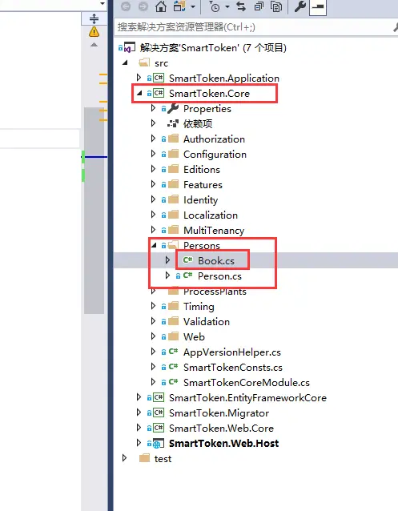Select the SmartToken.Web.Host startup project
Screen dimensions: 398x511
coord(224,443)
